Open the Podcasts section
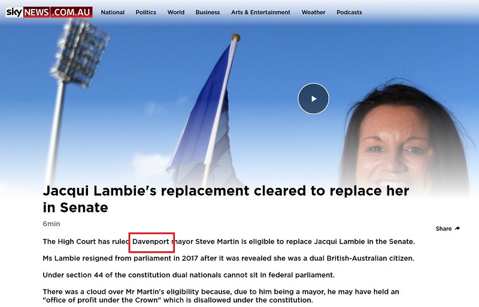 tap(349, 13)
